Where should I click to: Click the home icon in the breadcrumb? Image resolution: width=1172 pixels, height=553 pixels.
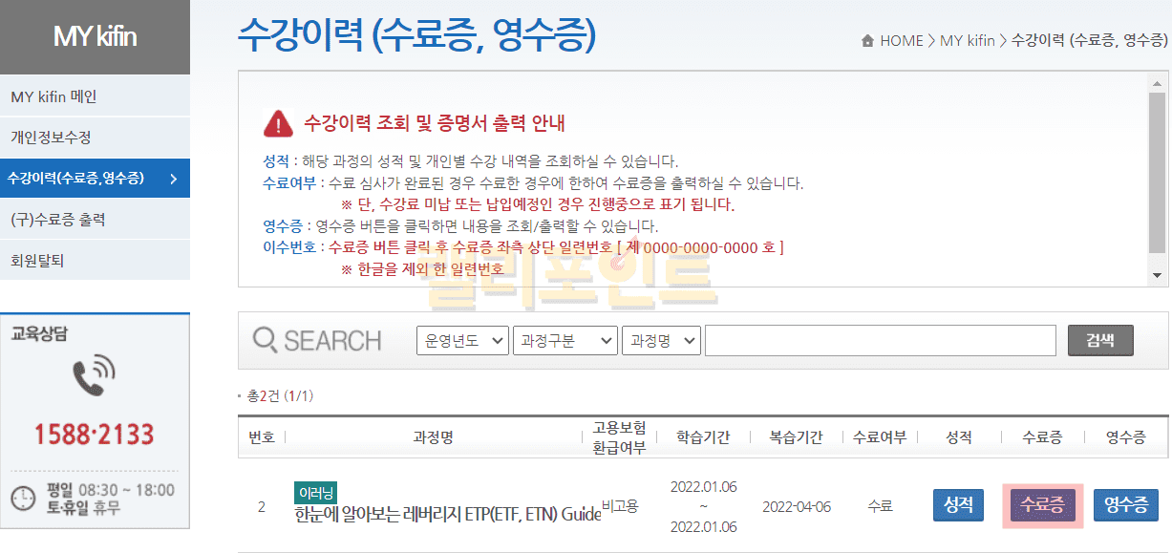click(x=867, y=41)
